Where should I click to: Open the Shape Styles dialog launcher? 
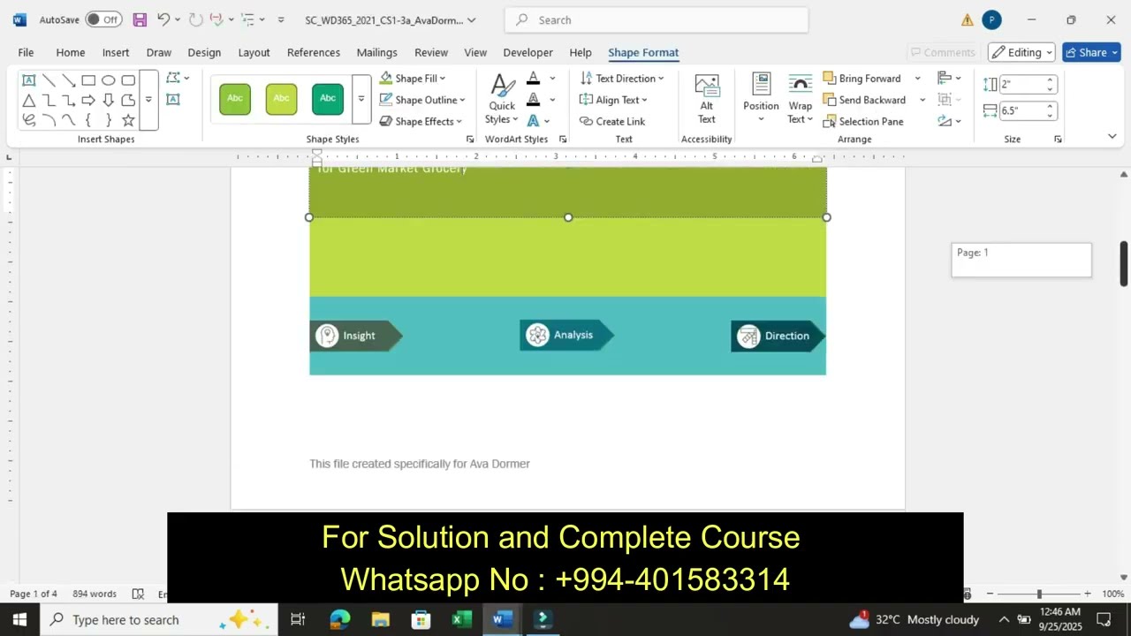(470, 140)
